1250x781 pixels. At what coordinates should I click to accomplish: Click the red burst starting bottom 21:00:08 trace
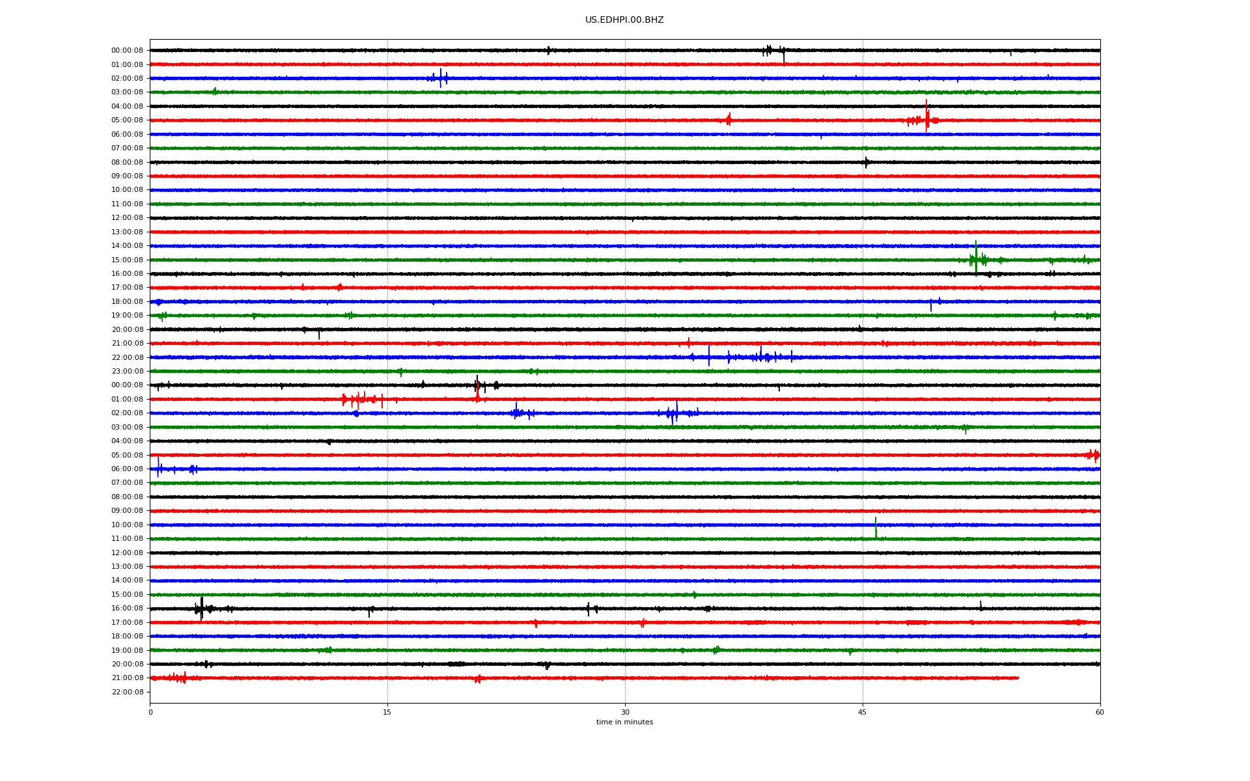(x=178, y=678)
